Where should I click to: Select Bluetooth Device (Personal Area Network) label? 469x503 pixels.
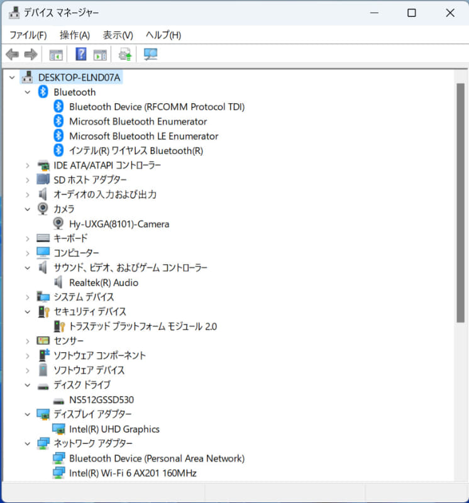(157, 458)
